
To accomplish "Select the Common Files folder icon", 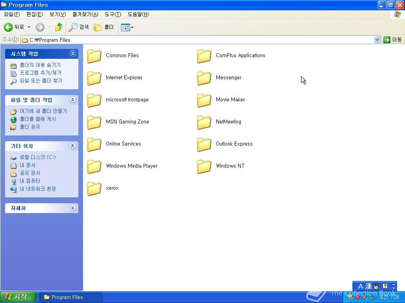I will (x=94, y=56).
